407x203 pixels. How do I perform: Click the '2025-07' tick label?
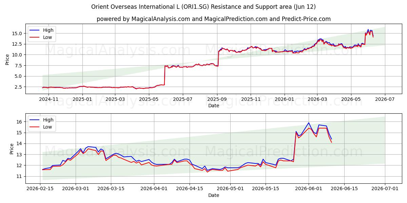(x=183, y=99)
